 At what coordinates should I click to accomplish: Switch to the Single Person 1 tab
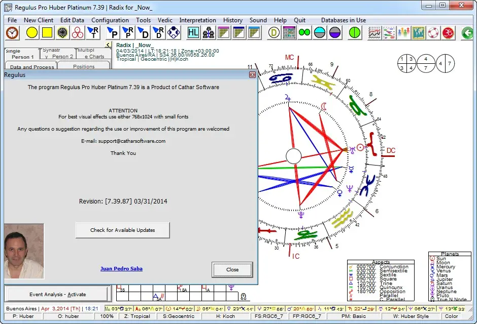[x=22, y=54]
